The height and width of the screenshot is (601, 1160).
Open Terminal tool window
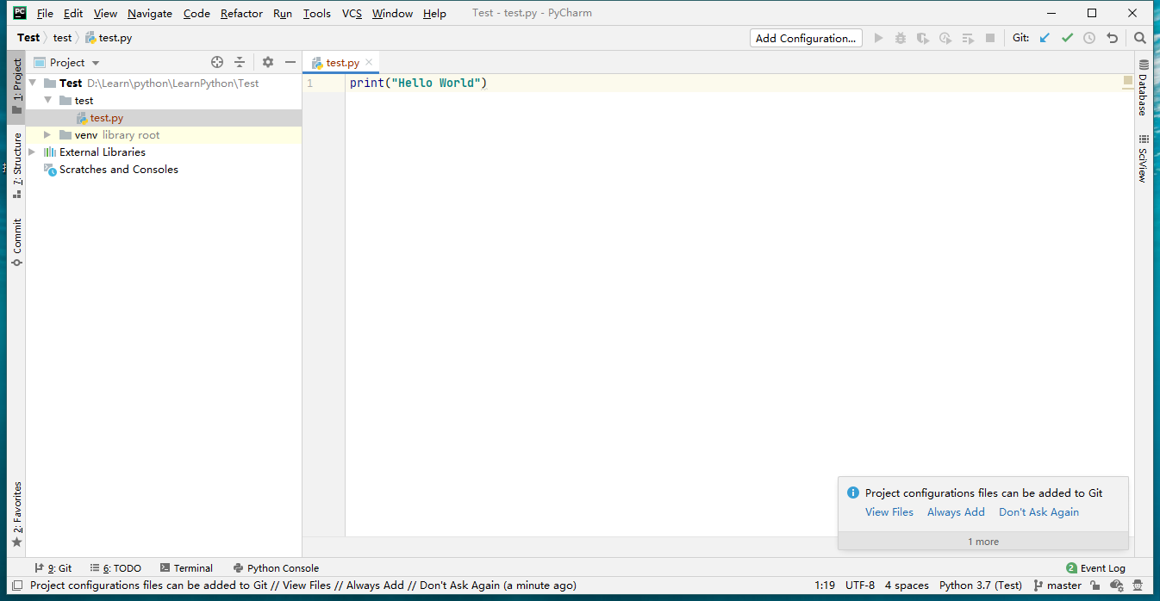(x=186, y=568)
